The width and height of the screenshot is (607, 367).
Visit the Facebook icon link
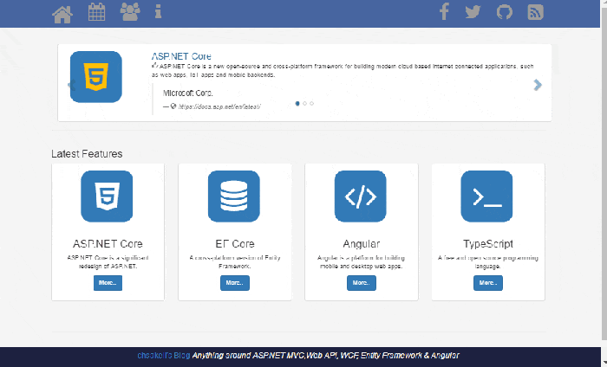pyautogui.click(x=444, y=11)
